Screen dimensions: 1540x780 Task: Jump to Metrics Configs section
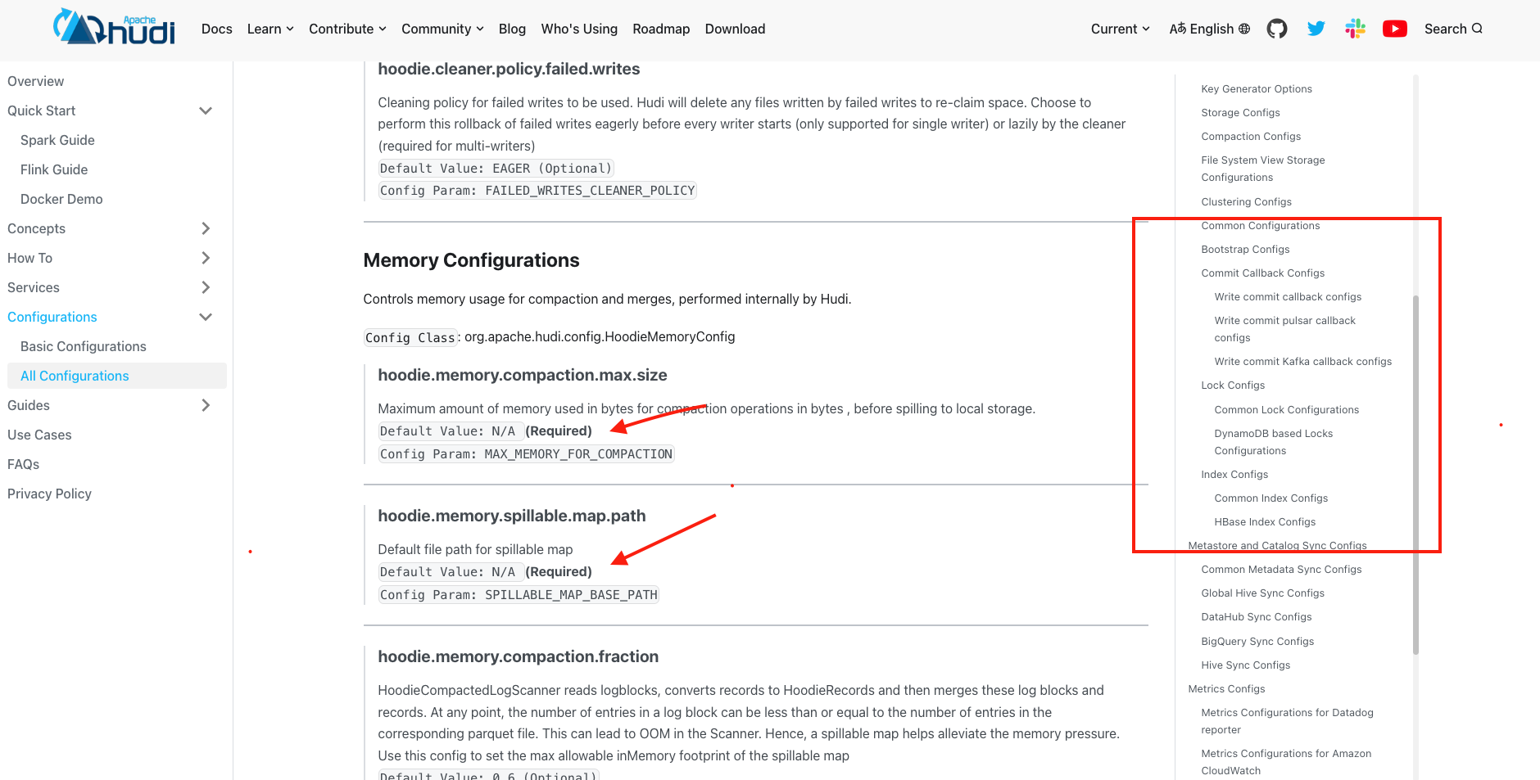click(1226, 688)
